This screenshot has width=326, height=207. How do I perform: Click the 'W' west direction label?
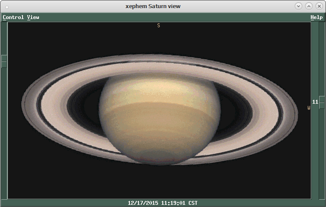[x=309, y=108]
